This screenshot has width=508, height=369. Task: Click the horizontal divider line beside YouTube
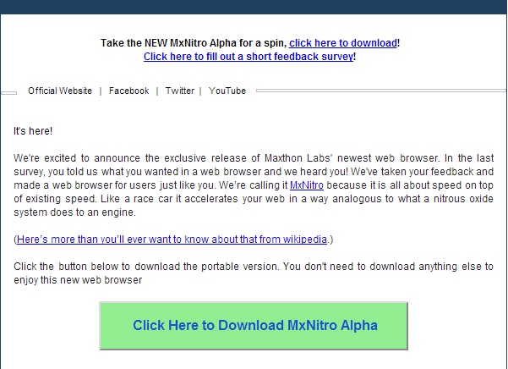pyautogui.click(x=380, y=91)
